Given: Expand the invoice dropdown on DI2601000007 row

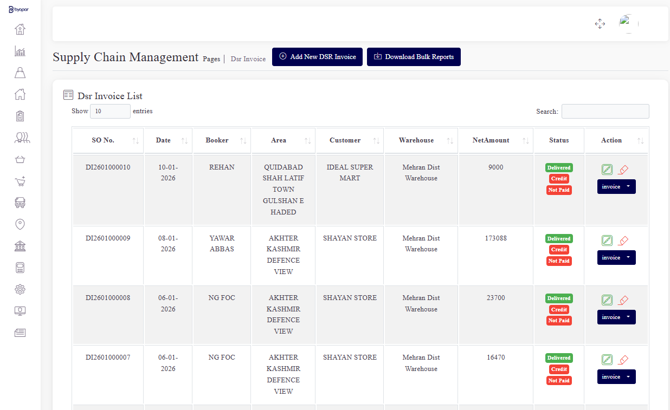Looking at the screenshot, I should 616,376.
